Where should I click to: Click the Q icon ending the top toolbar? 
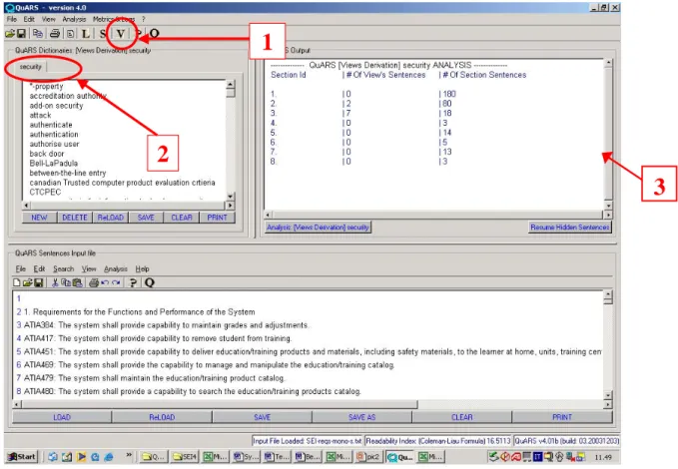click(155, 33)
